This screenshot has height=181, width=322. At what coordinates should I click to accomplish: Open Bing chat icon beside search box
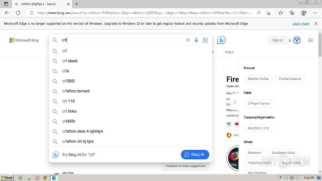click(221, 40)
